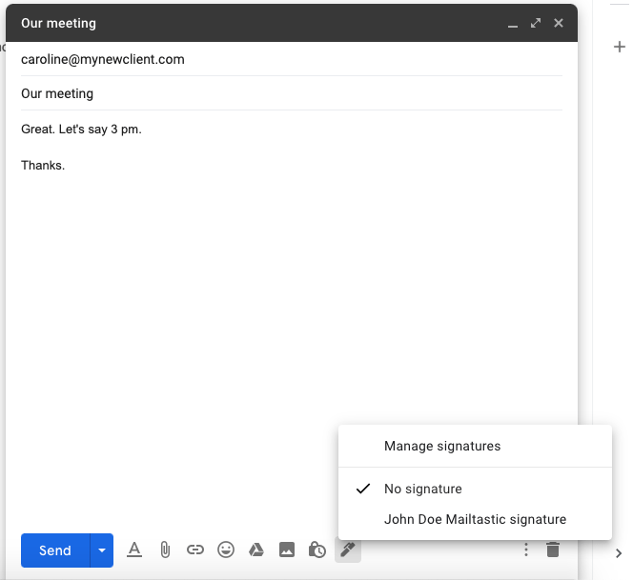Expand more send options arrow
The image size is (633, 580).
pyautogui.click(x=102, y=550)
